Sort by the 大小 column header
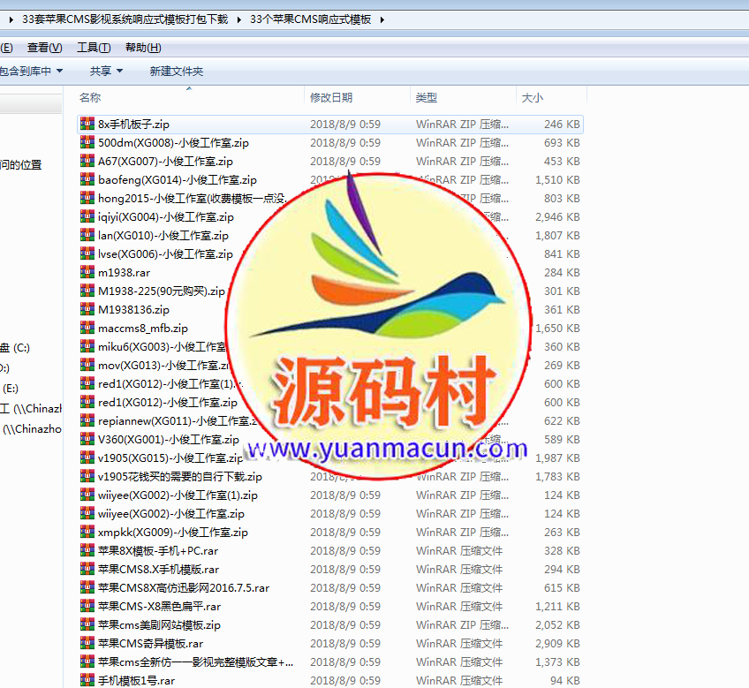The width and height of the screenshot is (749, 688). coord(533,98)
